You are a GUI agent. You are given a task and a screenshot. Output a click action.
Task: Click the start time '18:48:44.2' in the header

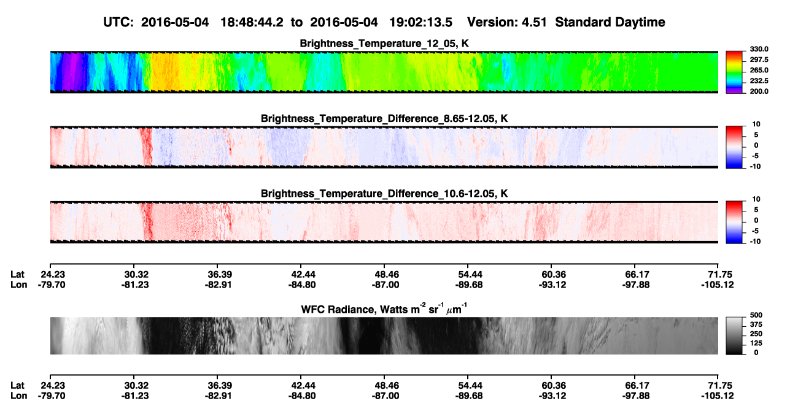[x=251, y=23]
